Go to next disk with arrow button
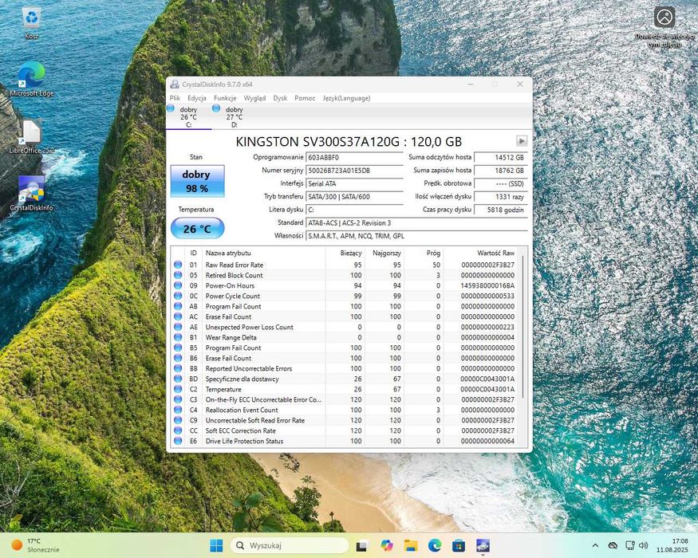The width and height of the screenshot is (698, 558). pyautogui.click(x=521, y=141)
